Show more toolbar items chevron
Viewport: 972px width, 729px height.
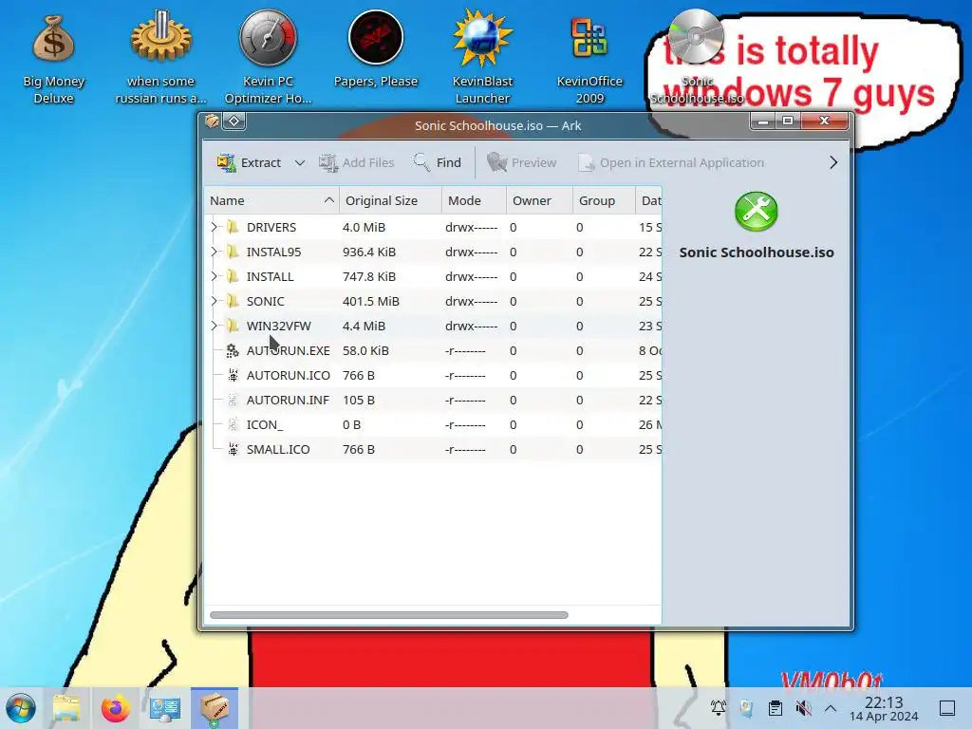[833, 162]
